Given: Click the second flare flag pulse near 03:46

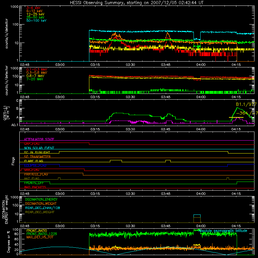Looking at the screenshot, I should 168,161.
